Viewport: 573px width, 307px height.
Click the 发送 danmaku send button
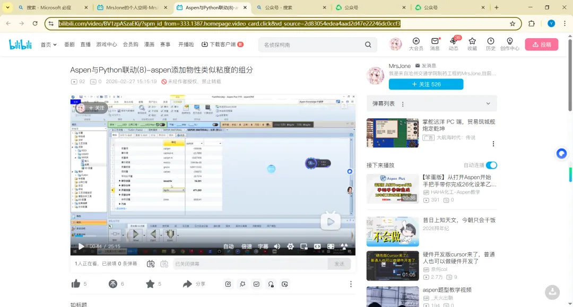339,264
